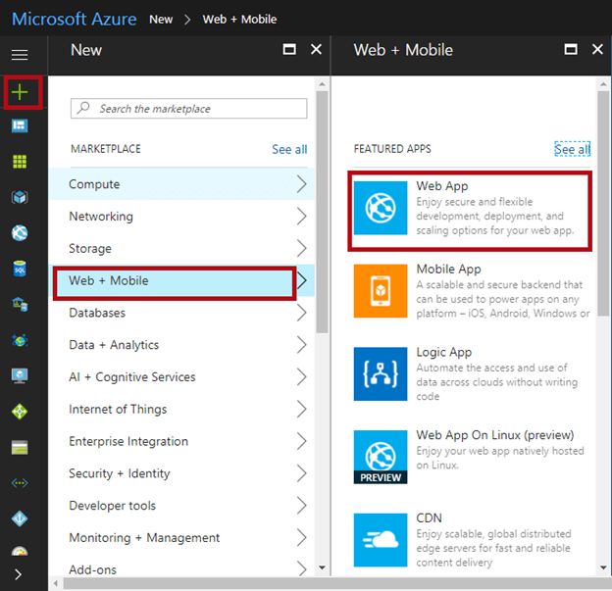Select AI + Cognitive Services category

tap(132, 377)
